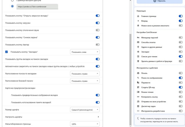Turn off Показывать кнопку загрузки toggle
This screenshot has width=185, height=127.
(97, 23)
